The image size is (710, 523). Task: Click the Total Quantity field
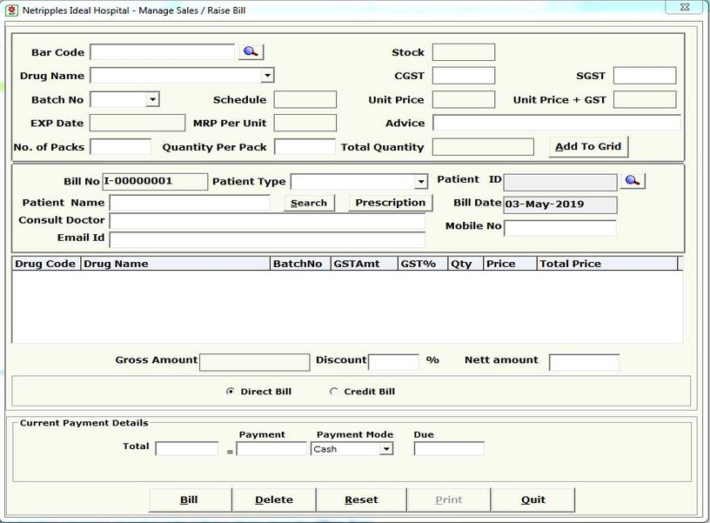pos(483,147)
